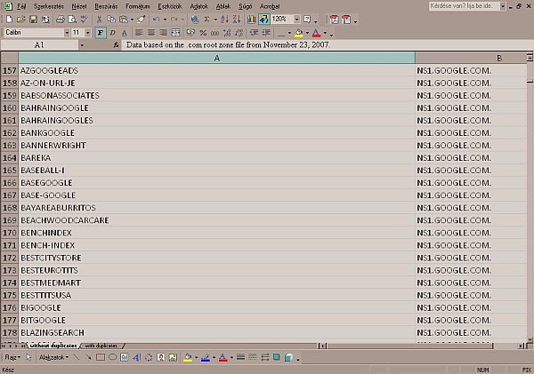Open the font name dropdown
The width and height of the screenshot is (534, 374).
pyautogui.click(x=67, y=33)
